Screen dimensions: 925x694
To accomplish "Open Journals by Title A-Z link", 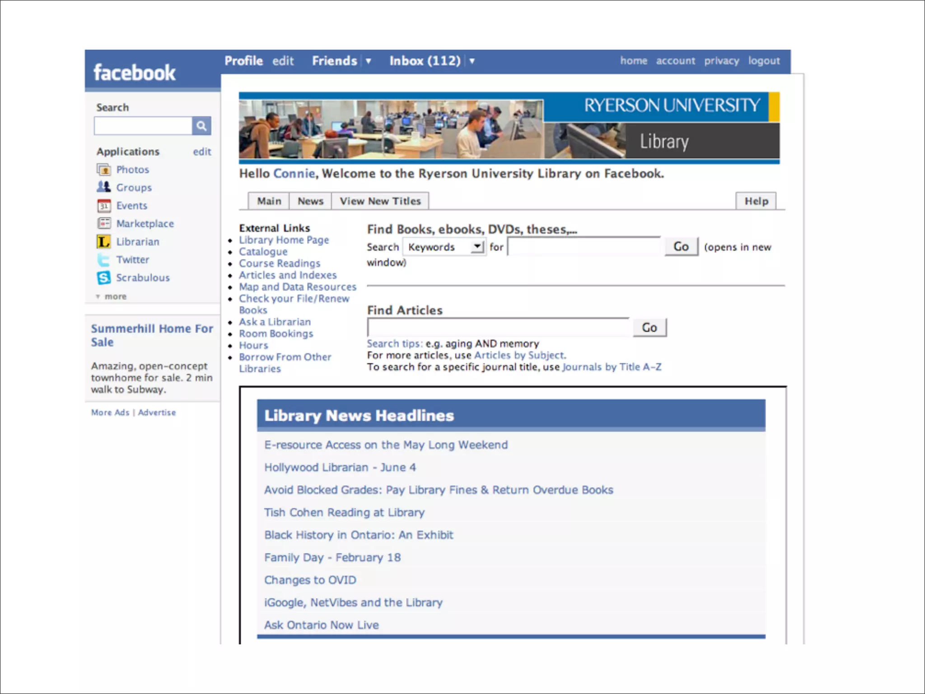I will pos(612,367).
